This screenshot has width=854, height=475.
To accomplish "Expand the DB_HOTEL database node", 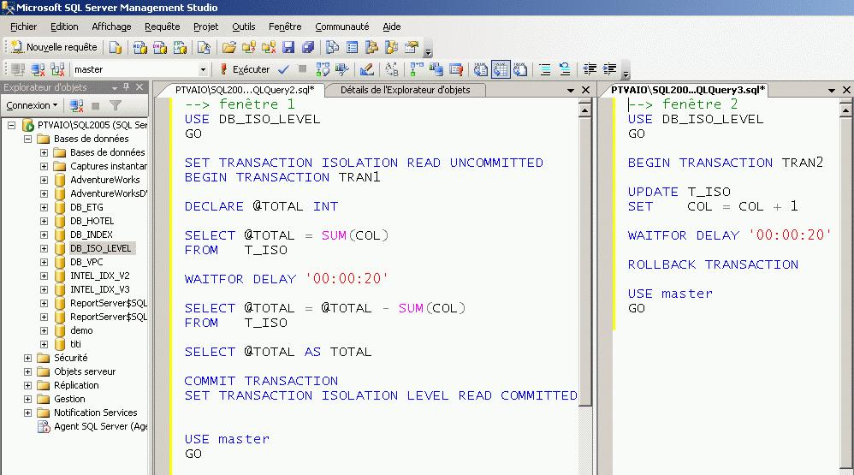I will point(44,221).
